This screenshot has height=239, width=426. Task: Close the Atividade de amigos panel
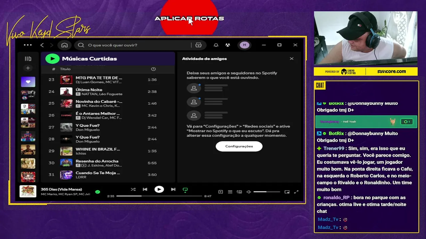click(x=292, y=59)
